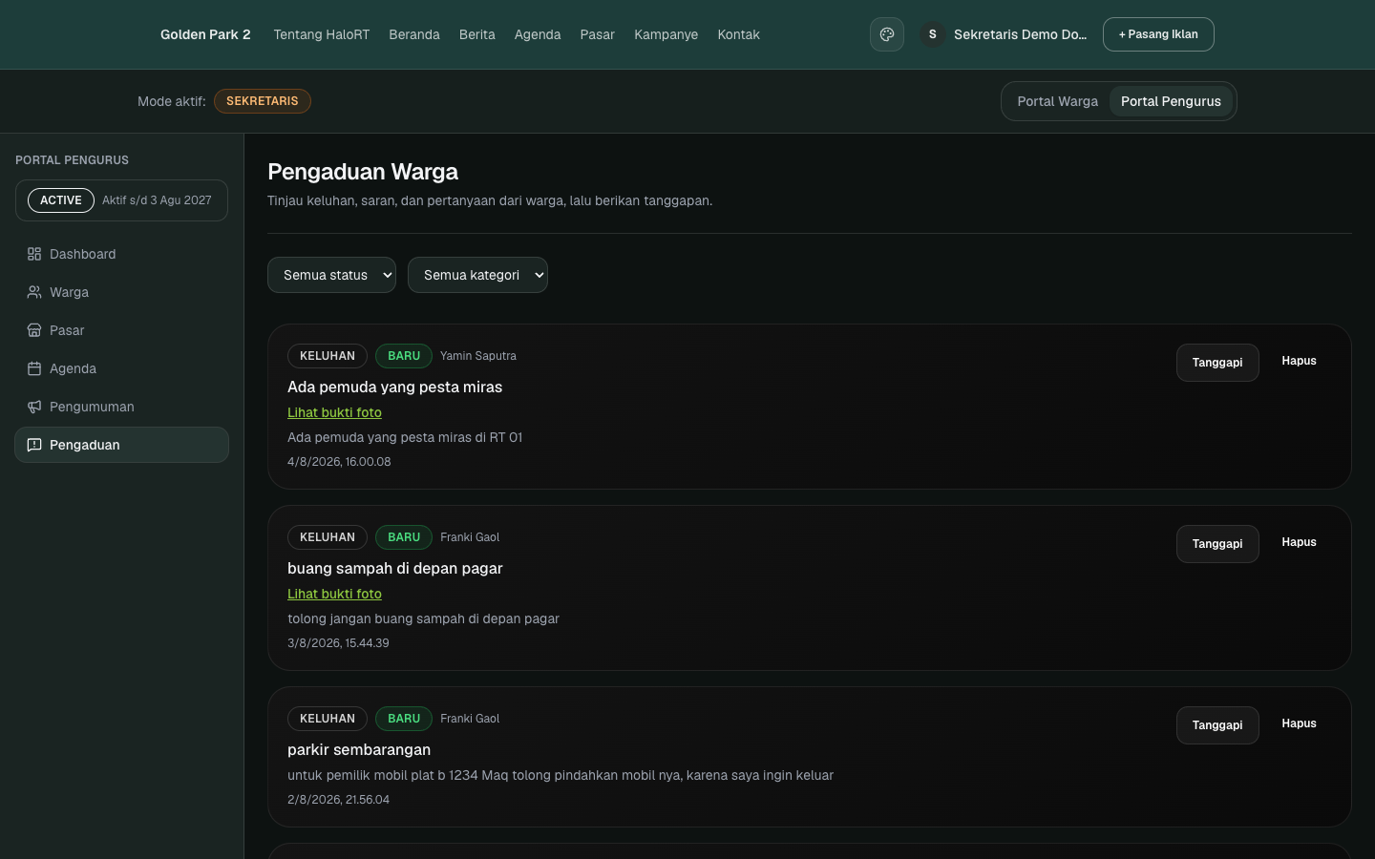Click 'Aktif s/d 3 Agu 2027' text
This screenshot has width=1375, height=859.
click(x=157, y=200)
